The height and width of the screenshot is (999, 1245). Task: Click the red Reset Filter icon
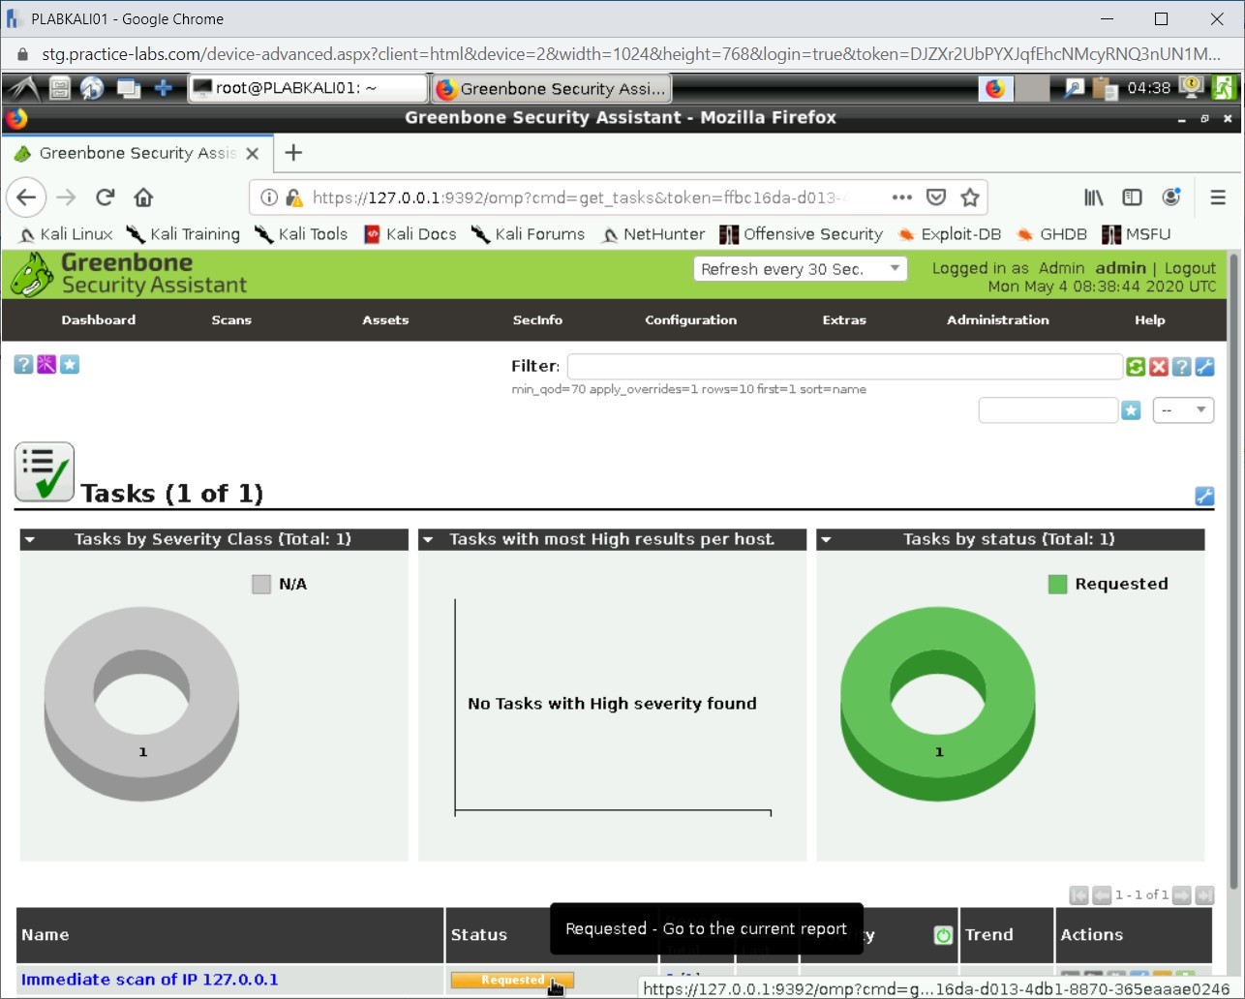coord(1159,367)
